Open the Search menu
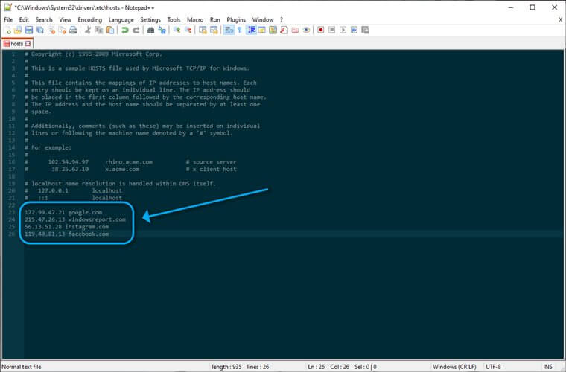 [44, 20]
